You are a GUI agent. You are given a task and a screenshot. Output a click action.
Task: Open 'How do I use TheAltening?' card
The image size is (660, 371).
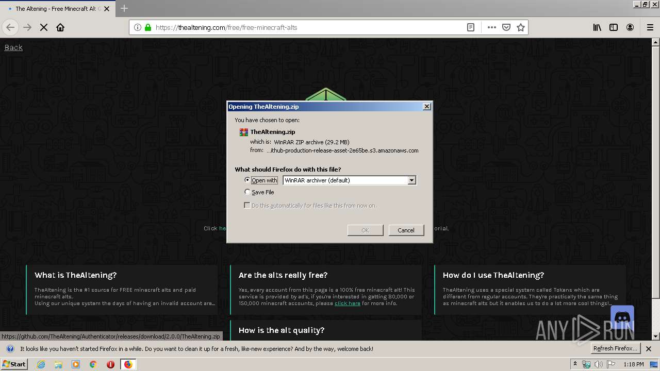tap(530, 290)
